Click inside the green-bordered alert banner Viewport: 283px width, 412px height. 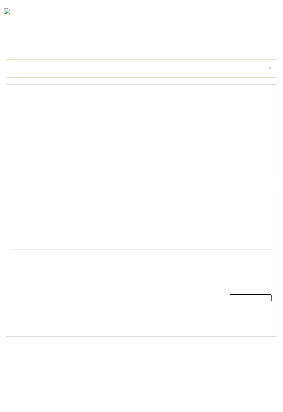137,68
